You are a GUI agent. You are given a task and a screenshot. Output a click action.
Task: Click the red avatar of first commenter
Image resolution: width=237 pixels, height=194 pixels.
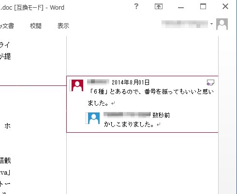pos(77,85)
